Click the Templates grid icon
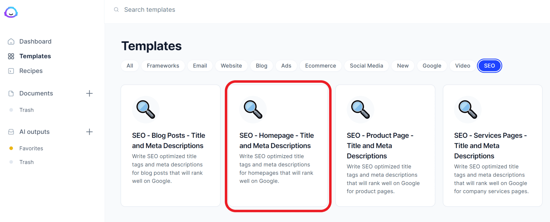 (x=11, y=56)
